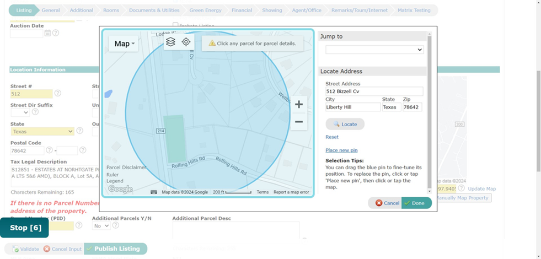Click highway 214 marker on the map

click(160, 131)
